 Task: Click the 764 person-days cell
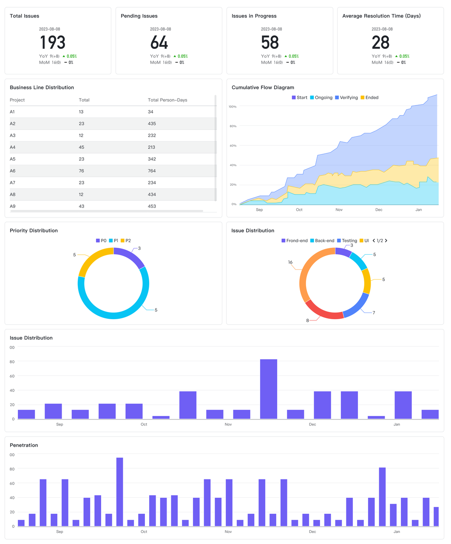152,171
